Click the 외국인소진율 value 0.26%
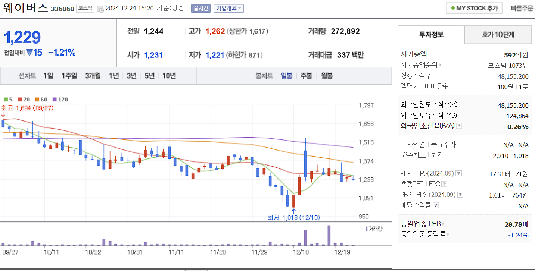 point(518,127)
